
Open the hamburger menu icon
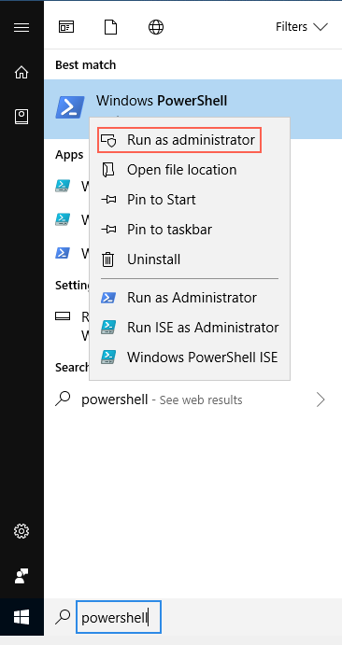[21, 28]
